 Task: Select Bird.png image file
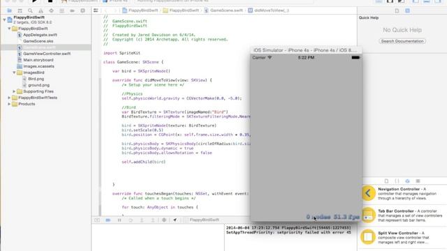[x=36, y=79]
